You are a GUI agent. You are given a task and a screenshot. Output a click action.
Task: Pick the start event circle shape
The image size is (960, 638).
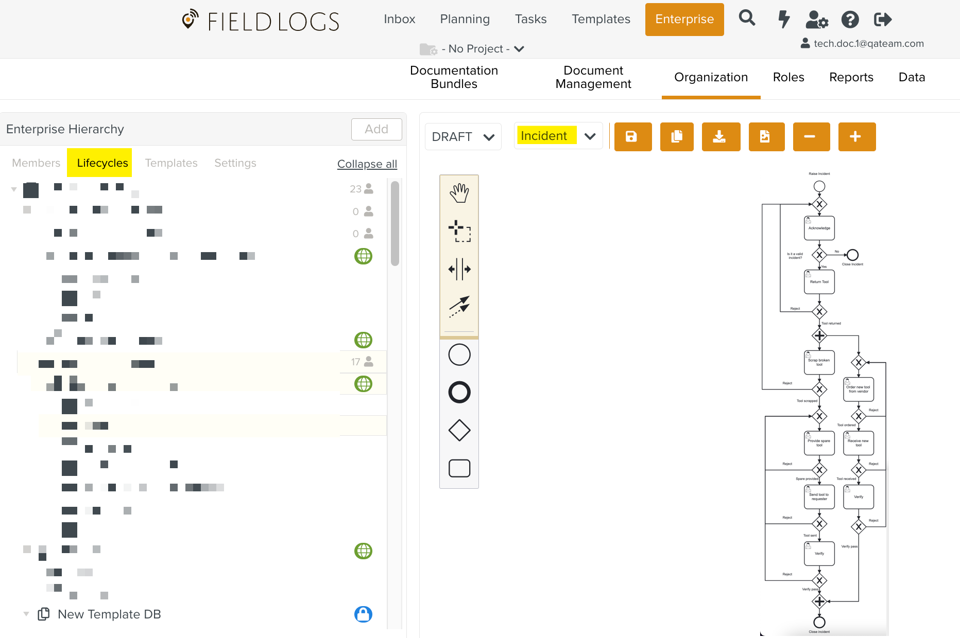[459, 355]
